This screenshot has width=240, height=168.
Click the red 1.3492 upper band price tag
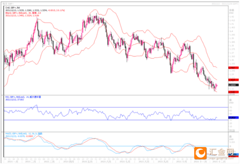[x=233, y=67]
